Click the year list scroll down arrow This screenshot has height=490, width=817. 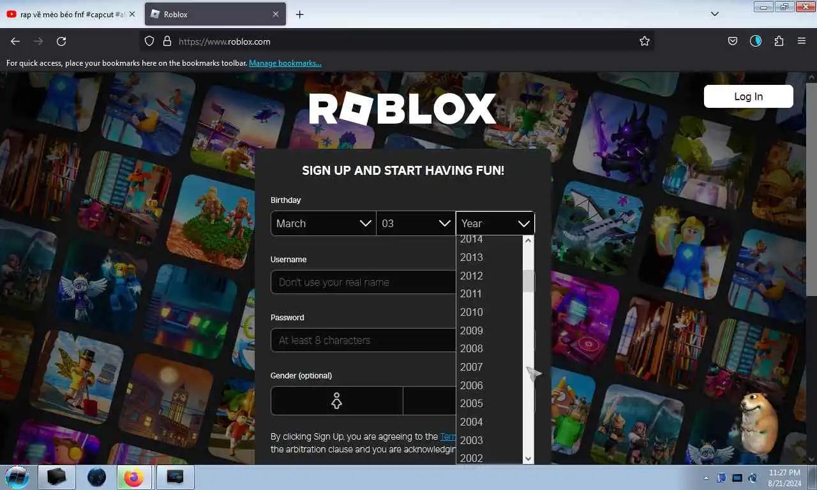[528, 458]
